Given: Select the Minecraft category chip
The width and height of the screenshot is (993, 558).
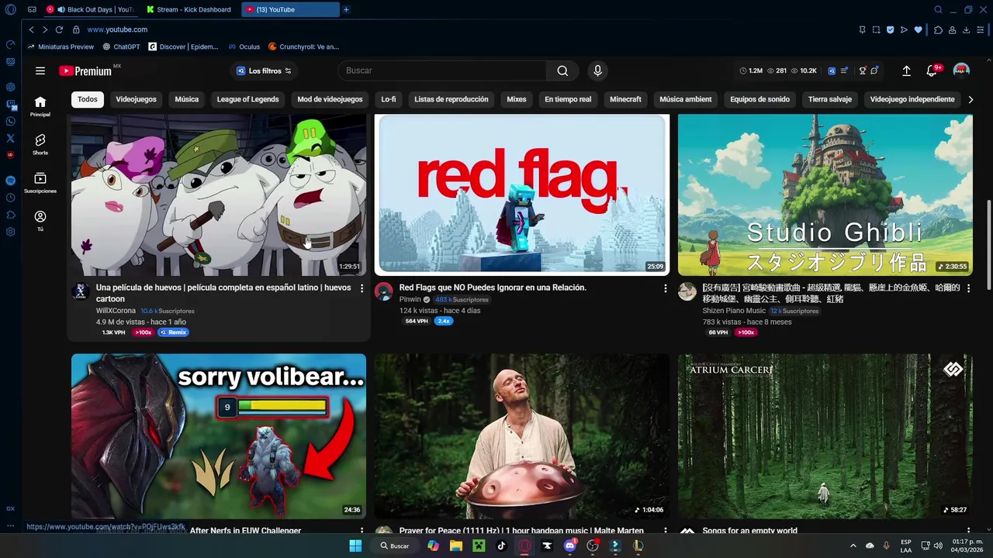Looking at the screenshot, I should tap(625, 99).
